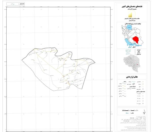Click the تعداد خانوار در آبادی heading
Image resolution: width=152 pixels, height=132 pixels.
click(x=141, y=91)
